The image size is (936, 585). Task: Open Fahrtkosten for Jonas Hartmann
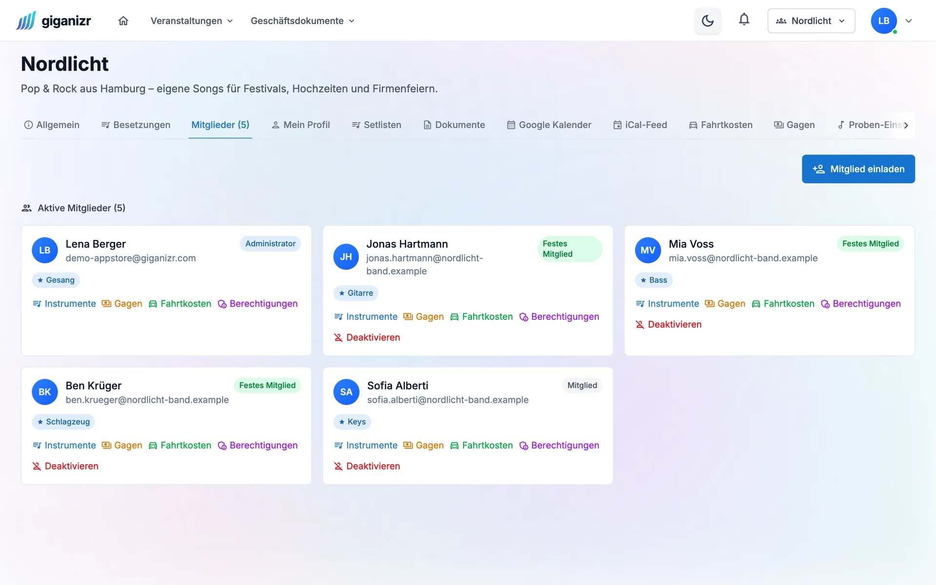(x=482, y=317)
